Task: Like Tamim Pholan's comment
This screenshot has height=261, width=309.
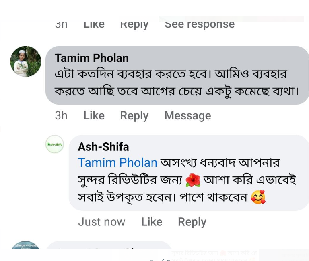Action: click(x=94, y=115)
